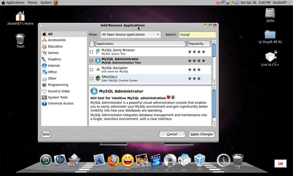
Task: Open the photo and camera dock icon
Action: [142, 160]
